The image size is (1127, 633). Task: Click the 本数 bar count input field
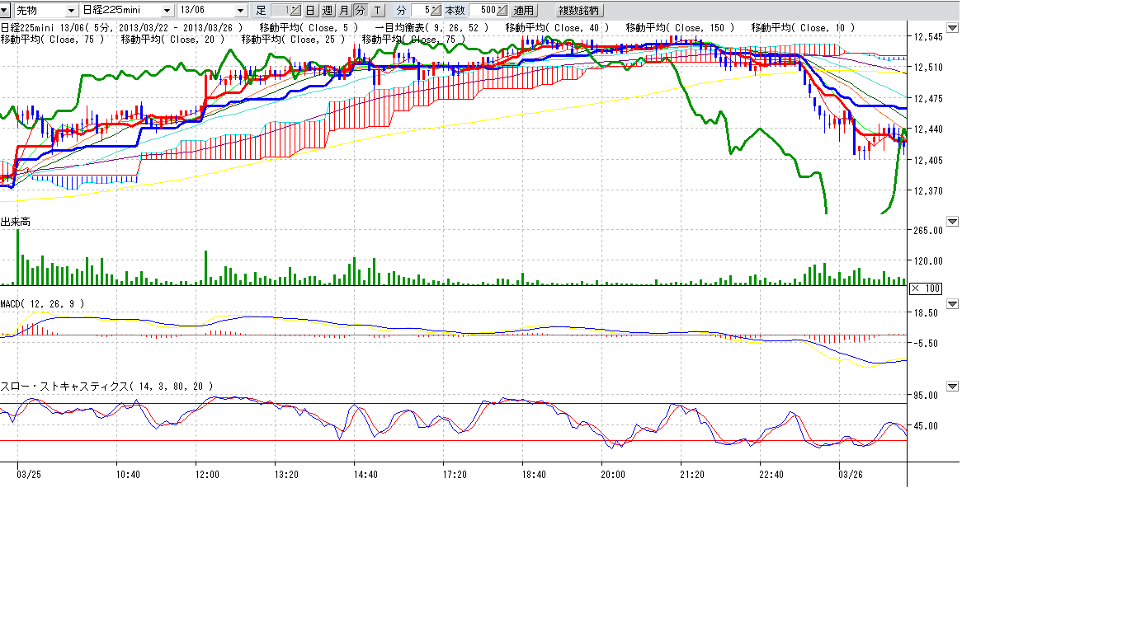(482, 11)
